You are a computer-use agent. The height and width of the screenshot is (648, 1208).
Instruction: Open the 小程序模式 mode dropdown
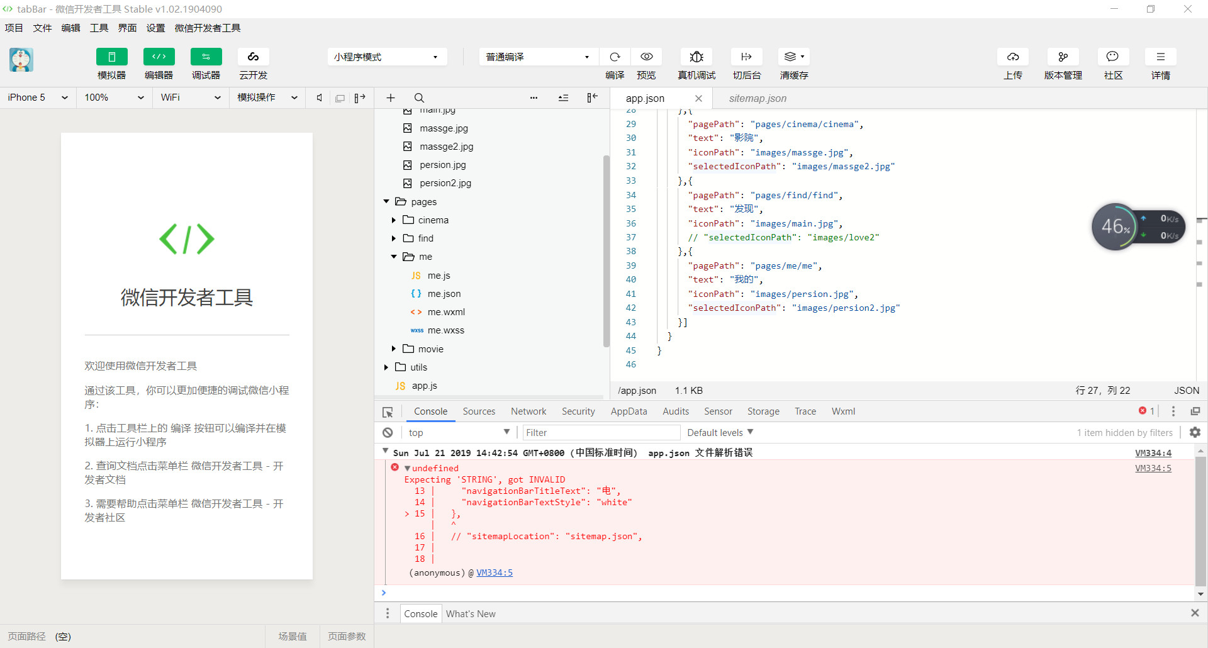click(387, 57)
